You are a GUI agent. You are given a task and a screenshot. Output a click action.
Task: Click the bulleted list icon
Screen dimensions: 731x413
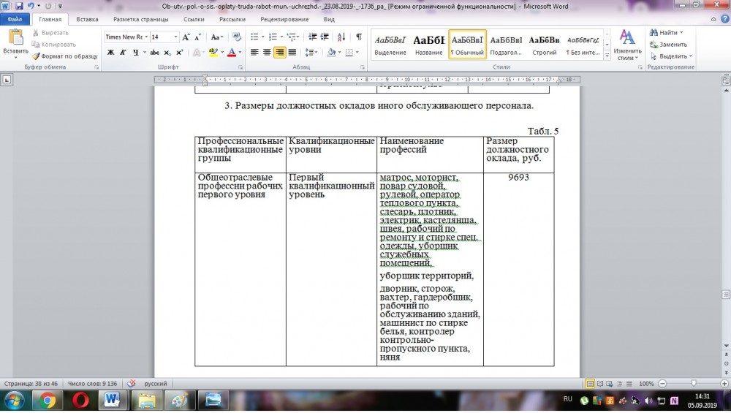(x=255, y=37)
